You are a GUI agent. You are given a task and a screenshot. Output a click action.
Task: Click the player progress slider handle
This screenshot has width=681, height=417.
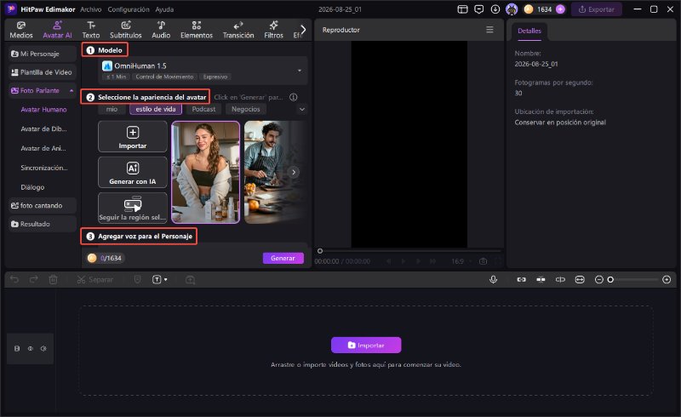(320, 251)
